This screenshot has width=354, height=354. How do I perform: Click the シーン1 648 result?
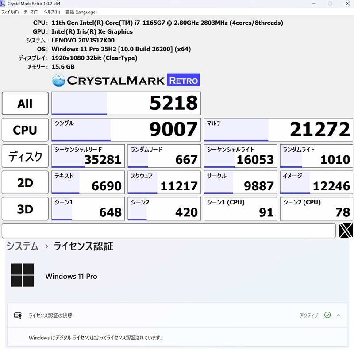pyautogui.click(x=88, y=209)
